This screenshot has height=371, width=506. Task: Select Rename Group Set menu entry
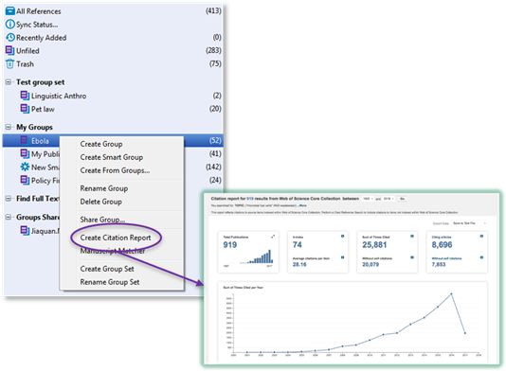point(110,282)
